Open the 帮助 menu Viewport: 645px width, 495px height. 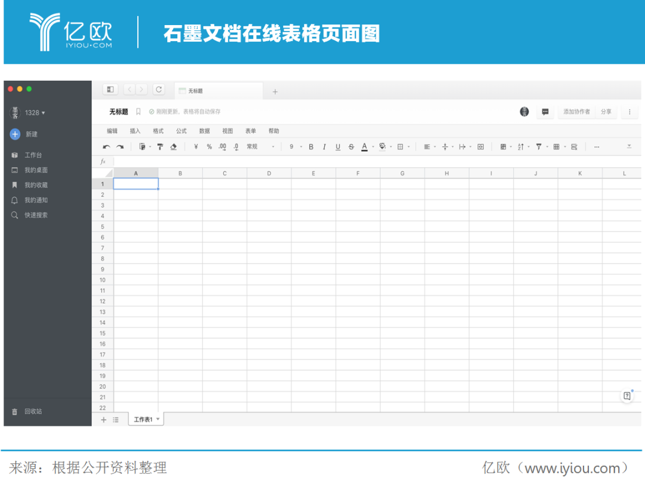click(274, 131)
